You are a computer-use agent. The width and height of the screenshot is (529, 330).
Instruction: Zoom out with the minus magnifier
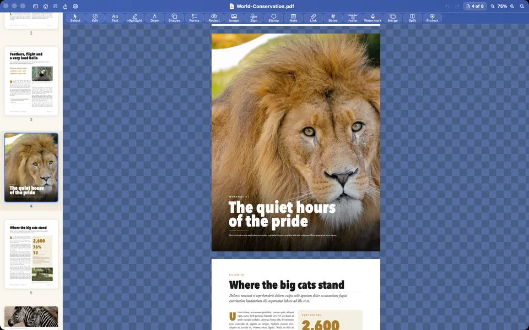coord(493,7)
